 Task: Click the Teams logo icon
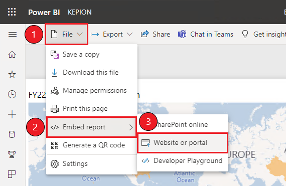182,34
